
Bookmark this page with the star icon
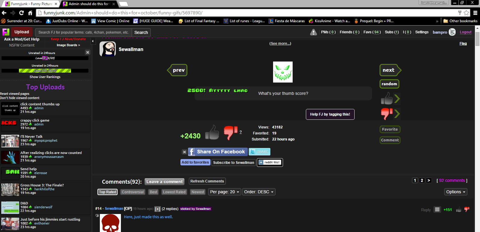466,13
